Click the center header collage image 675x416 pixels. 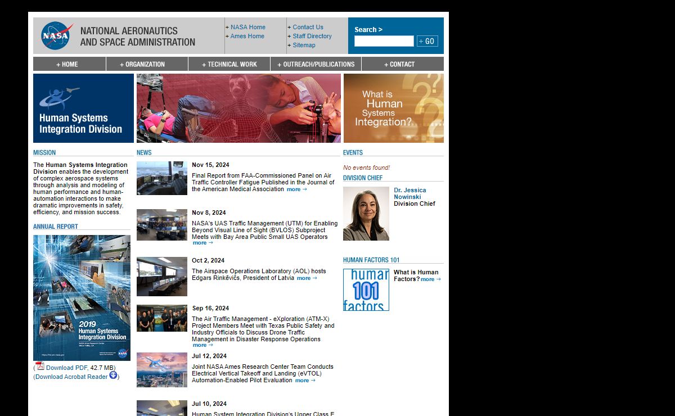[x=238, y=108]
